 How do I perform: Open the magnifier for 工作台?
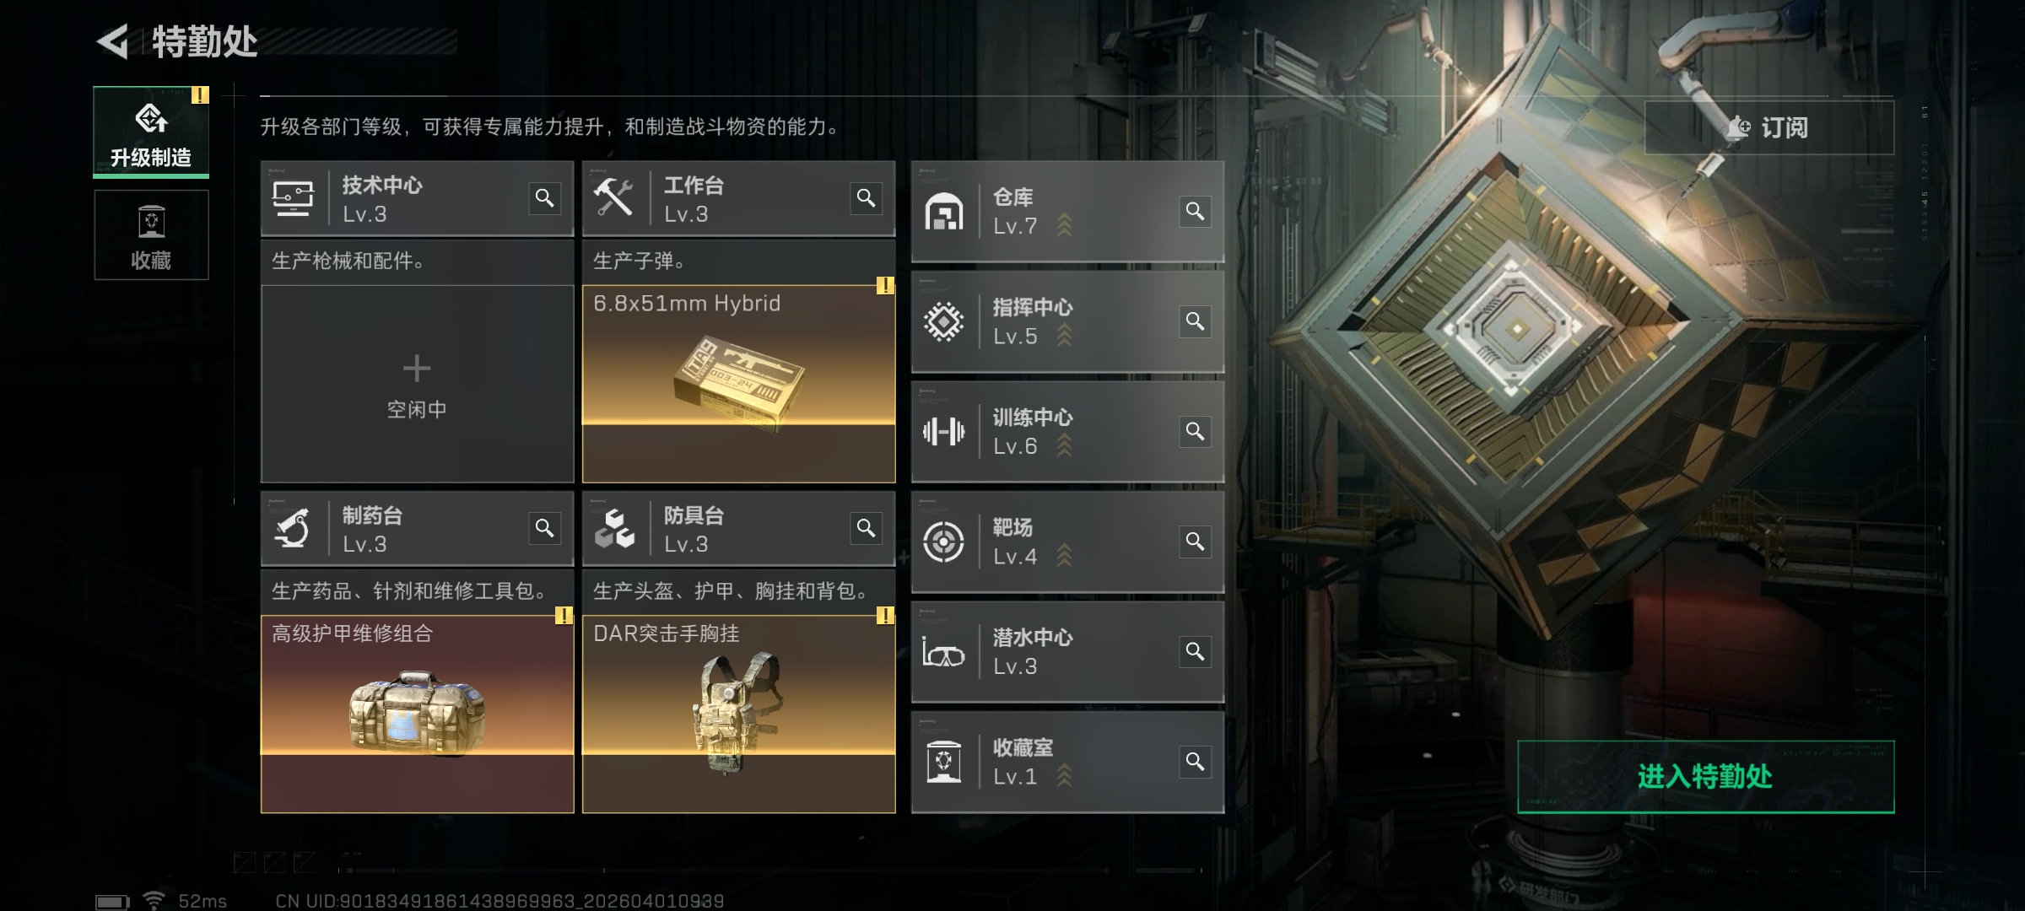click(x=867, y=198)
